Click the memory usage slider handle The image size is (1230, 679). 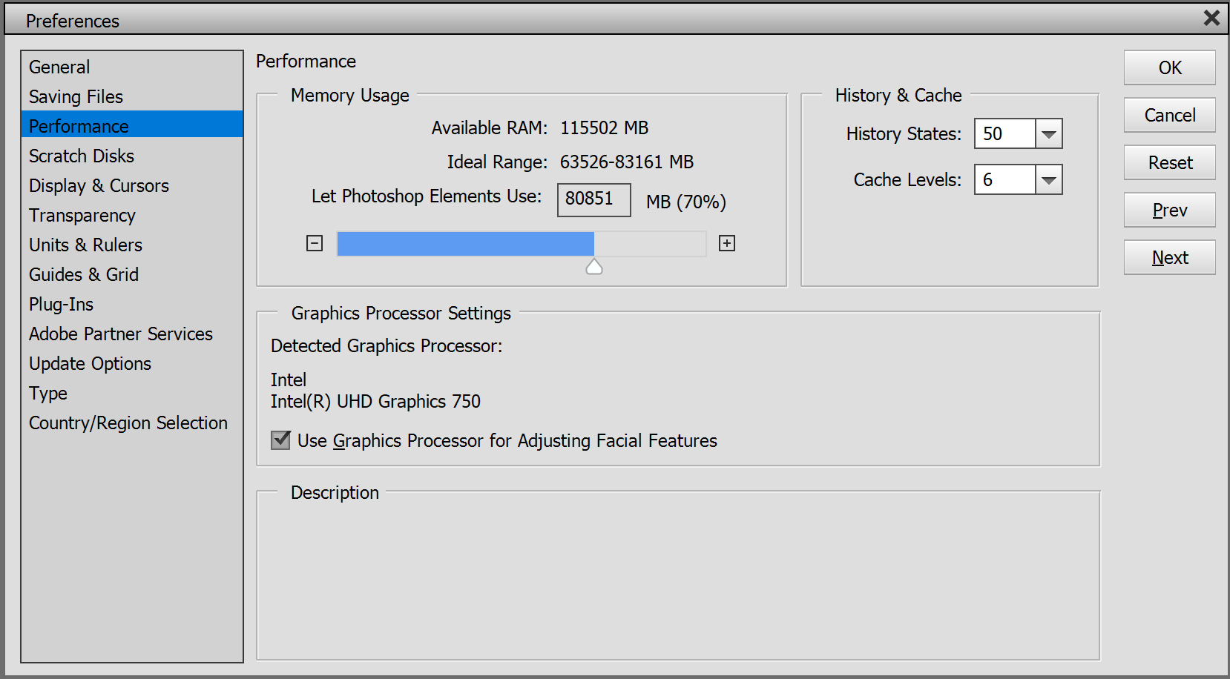pos(594,265)
